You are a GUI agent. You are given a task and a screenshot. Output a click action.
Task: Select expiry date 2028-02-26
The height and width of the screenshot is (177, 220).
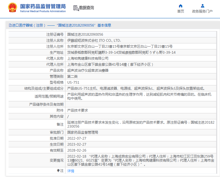pos(77,150)
